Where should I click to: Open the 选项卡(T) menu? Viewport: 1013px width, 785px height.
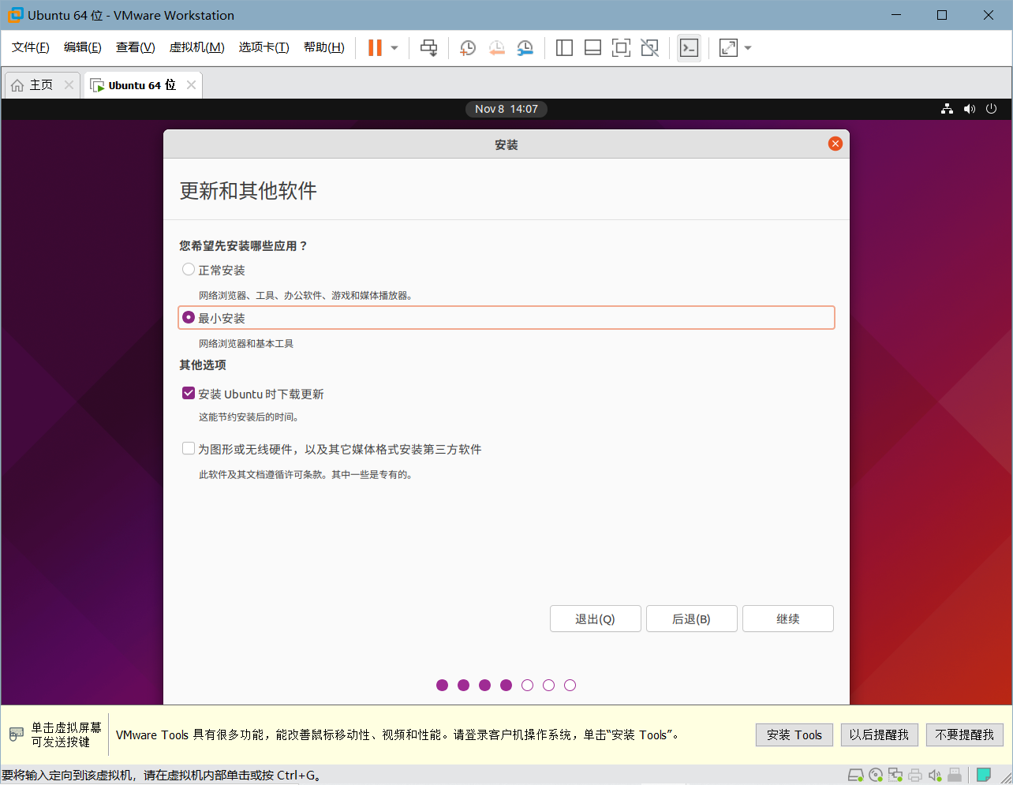[x=264, y=47]
